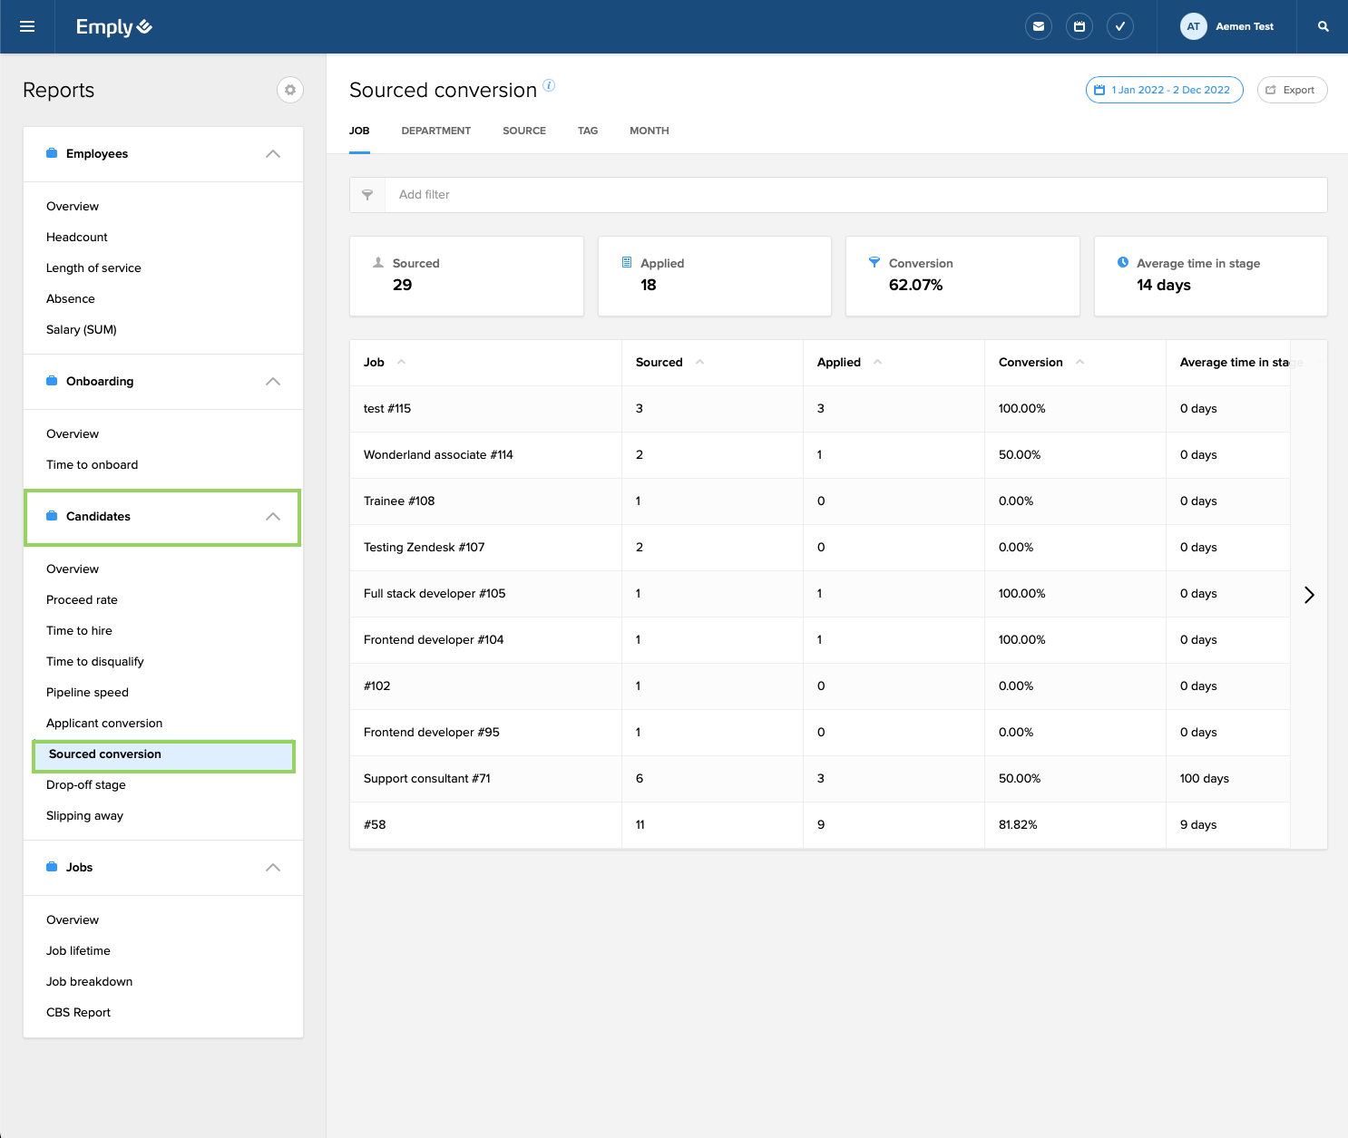Click the filter funnel icon
The image size is (1348, 1138).
tap(367, 195)
